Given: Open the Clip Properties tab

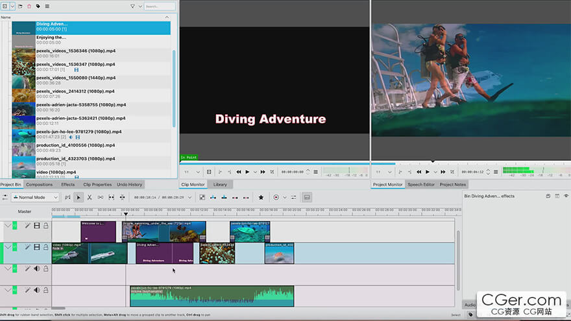Looking at the screenshot, I should coord(97,185).
